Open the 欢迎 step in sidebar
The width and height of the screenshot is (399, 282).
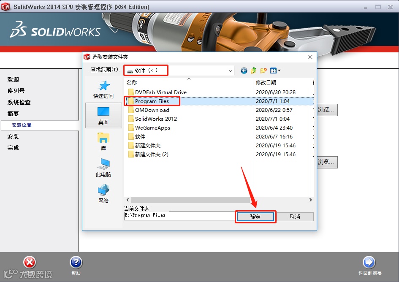click(13, 79)
